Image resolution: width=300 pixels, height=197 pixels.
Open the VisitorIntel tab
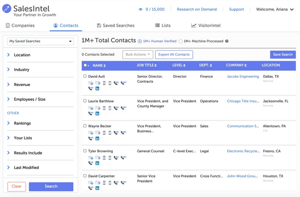click(206, 25)
